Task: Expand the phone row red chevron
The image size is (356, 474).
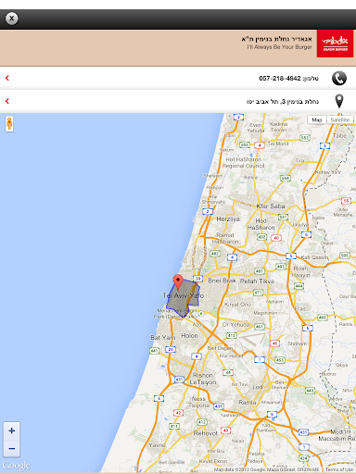Action: pos(7,78)
